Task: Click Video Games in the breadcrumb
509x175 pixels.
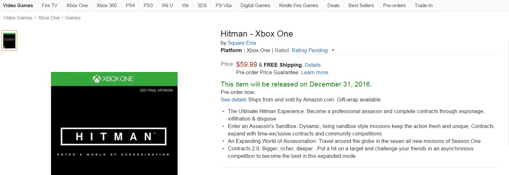Action: pos(18,18)
